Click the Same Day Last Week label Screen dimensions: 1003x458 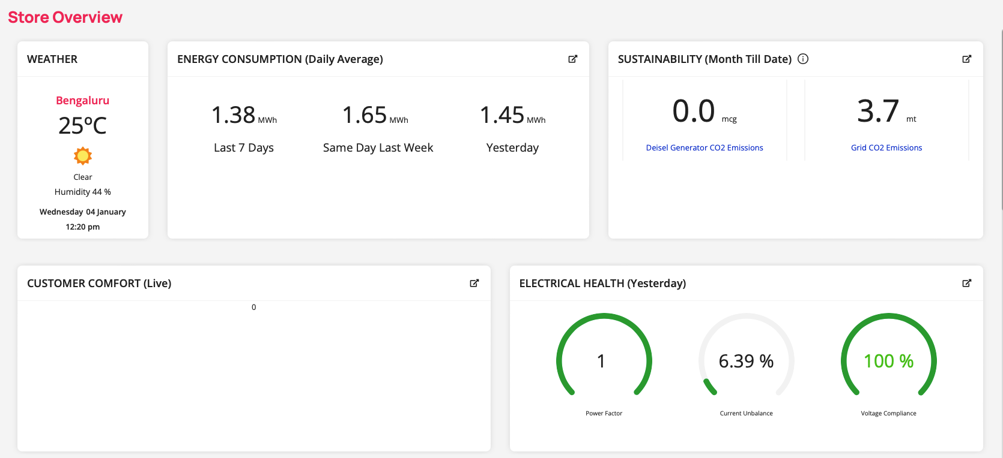[378, 147]
